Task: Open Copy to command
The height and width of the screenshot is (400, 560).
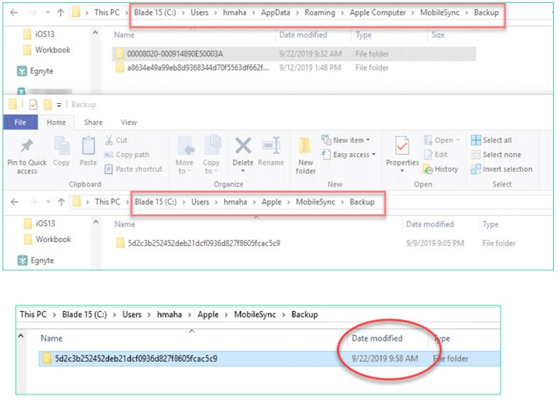Action: (211, 155)
